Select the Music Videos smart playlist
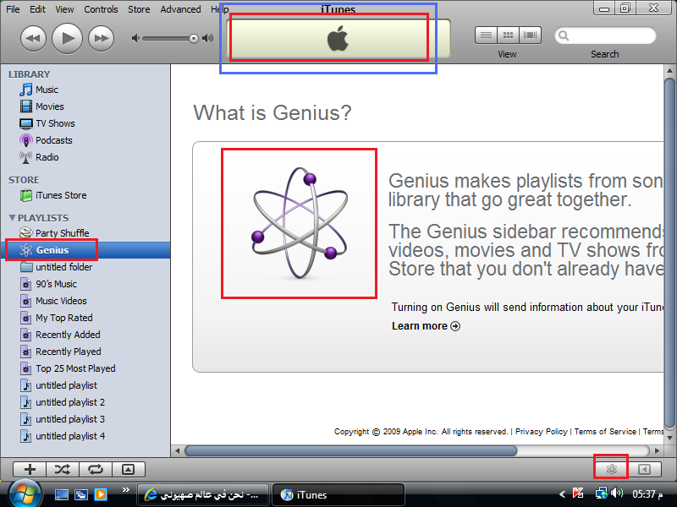 53,301
